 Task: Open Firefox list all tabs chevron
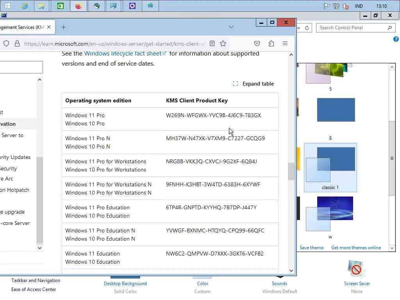pos(231,27)
